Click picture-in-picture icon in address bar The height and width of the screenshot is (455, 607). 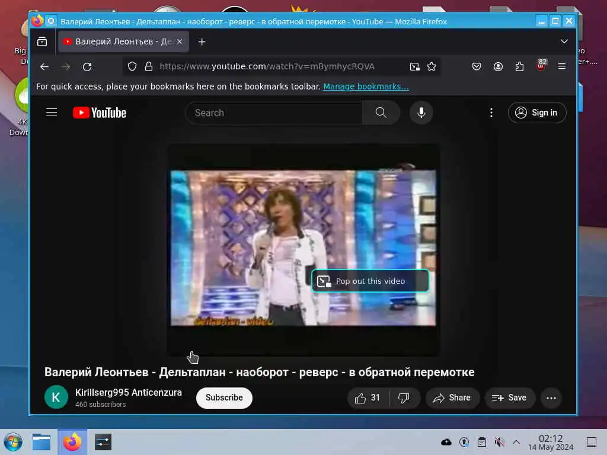(414, 66)
